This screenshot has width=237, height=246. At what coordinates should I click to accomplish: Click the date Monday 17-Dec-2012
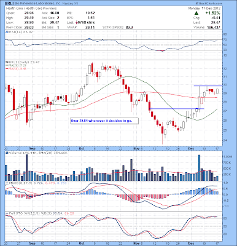point(204,9)
